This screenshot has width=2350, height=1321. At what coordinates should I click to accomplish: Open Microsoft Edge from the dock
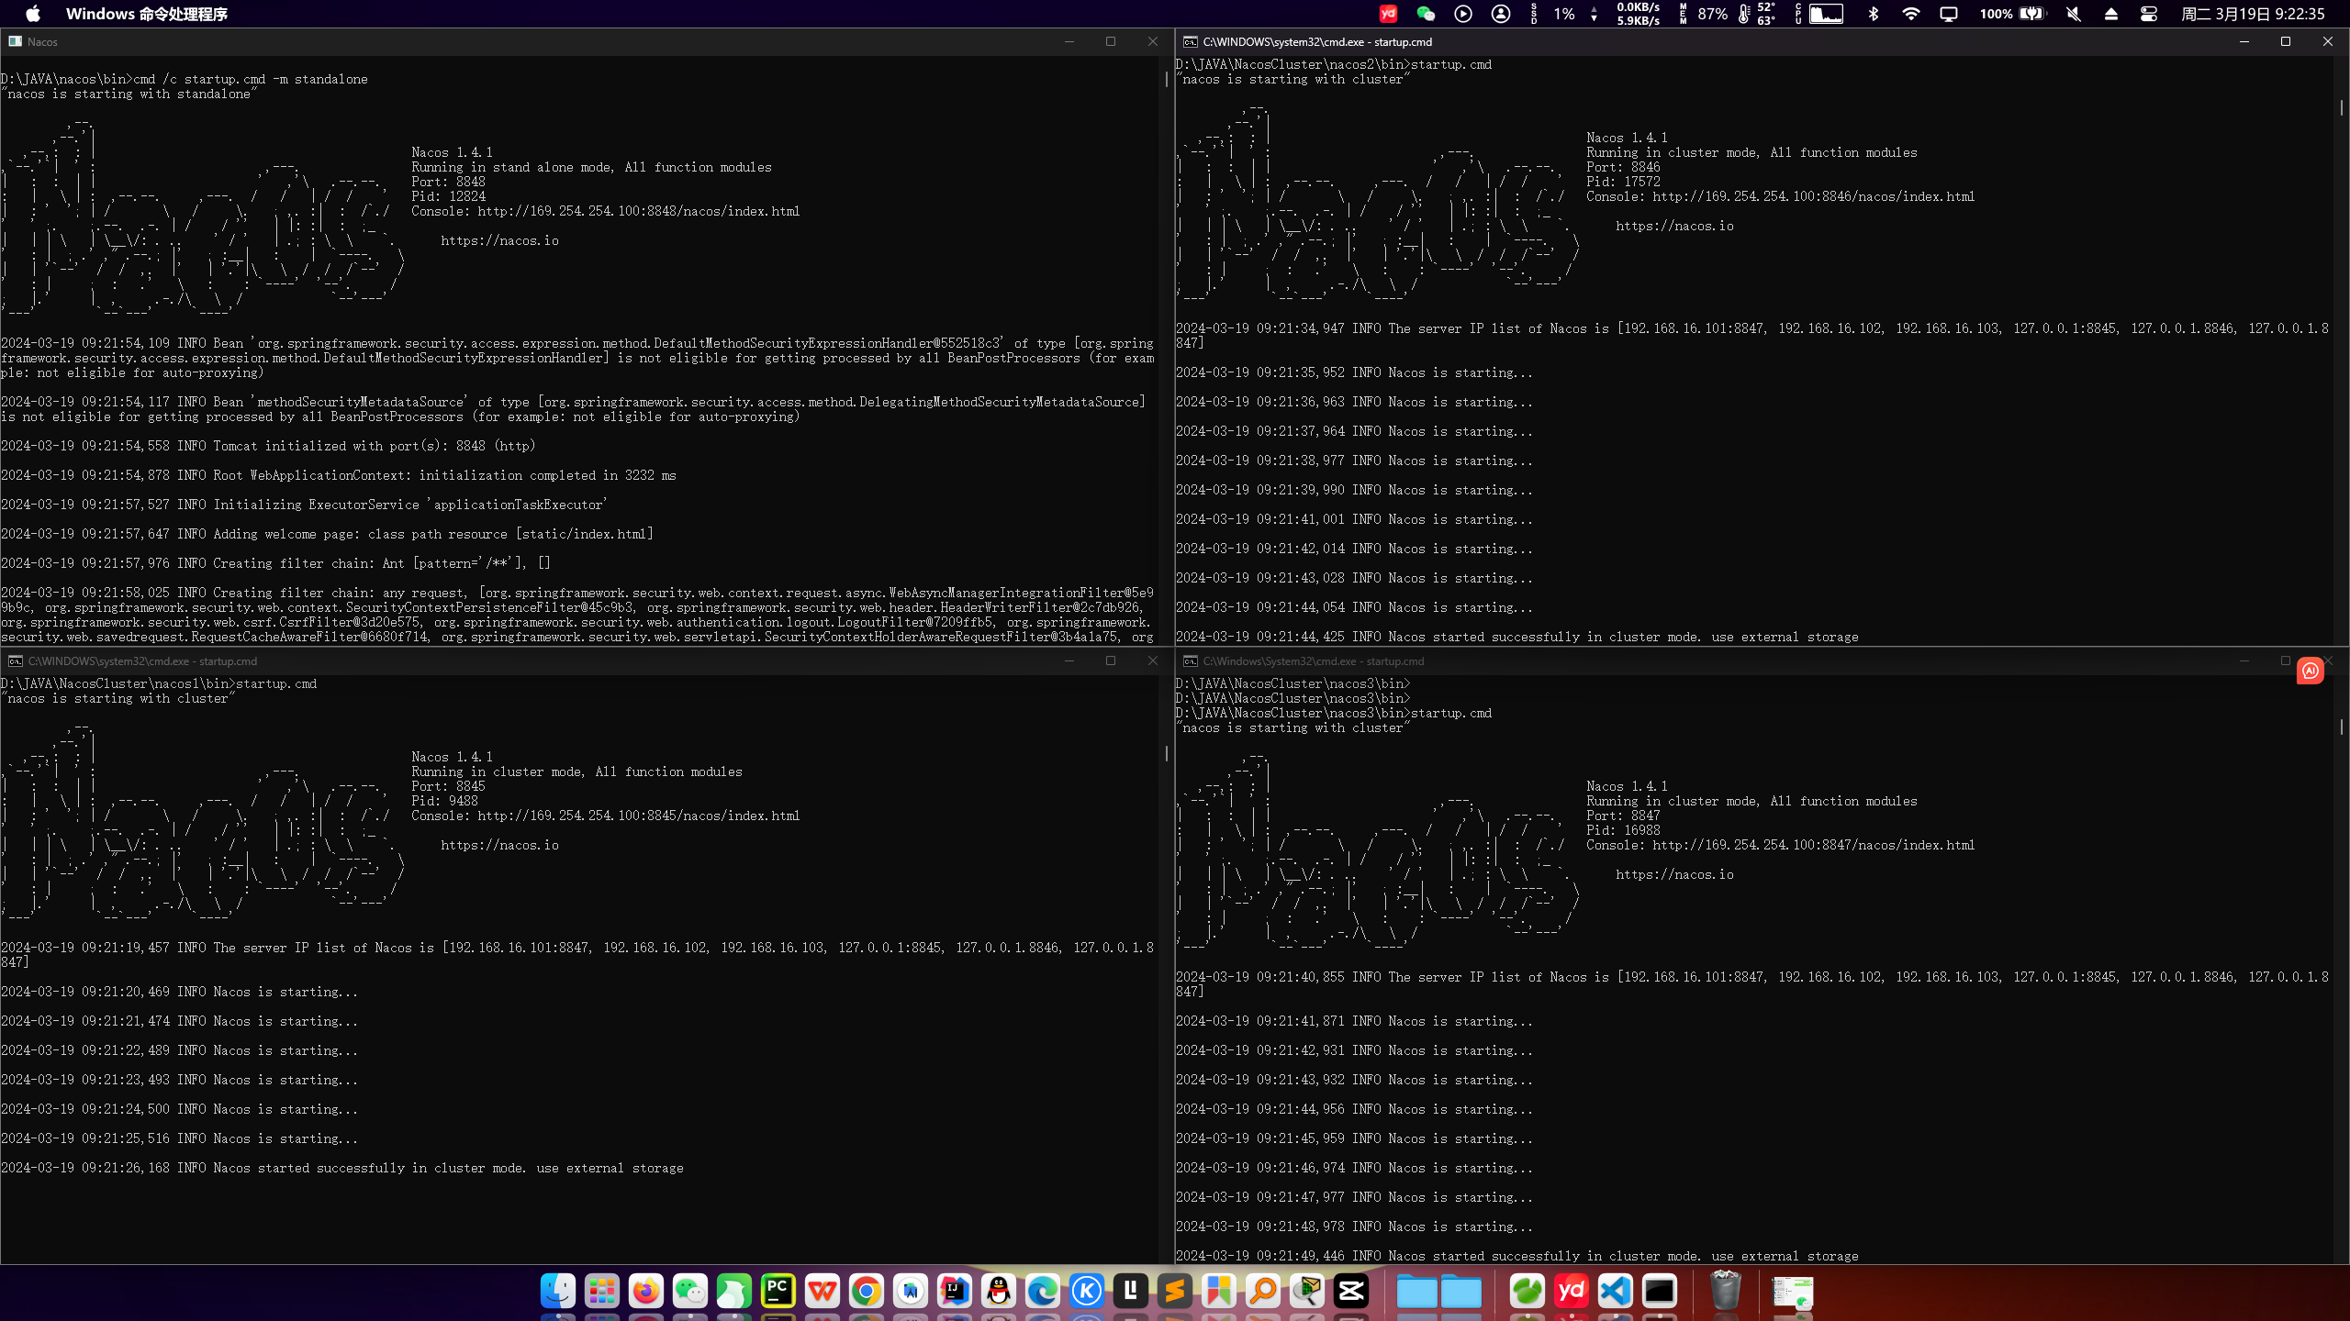point(1043,1291)
